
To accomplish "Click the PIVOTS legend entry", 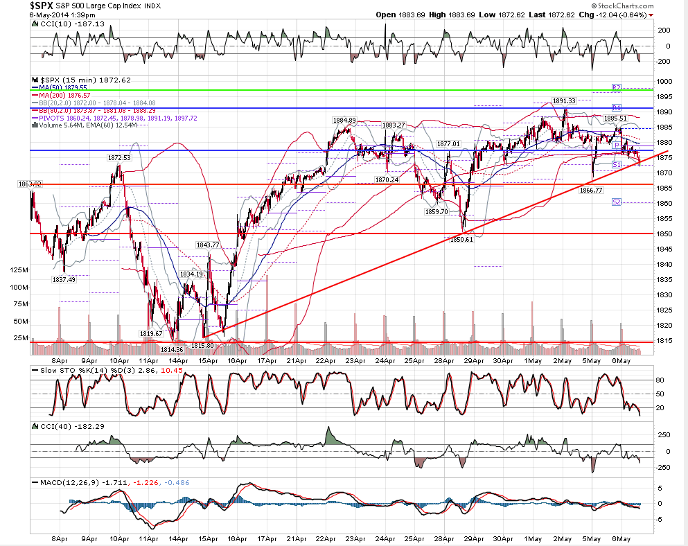I will pyautogui.click(x=118, y=118).
